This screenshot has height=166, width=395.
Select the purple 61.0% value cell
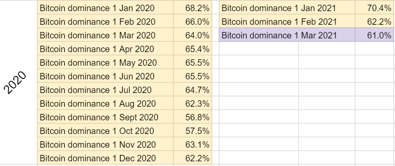[x=375, y=35]
